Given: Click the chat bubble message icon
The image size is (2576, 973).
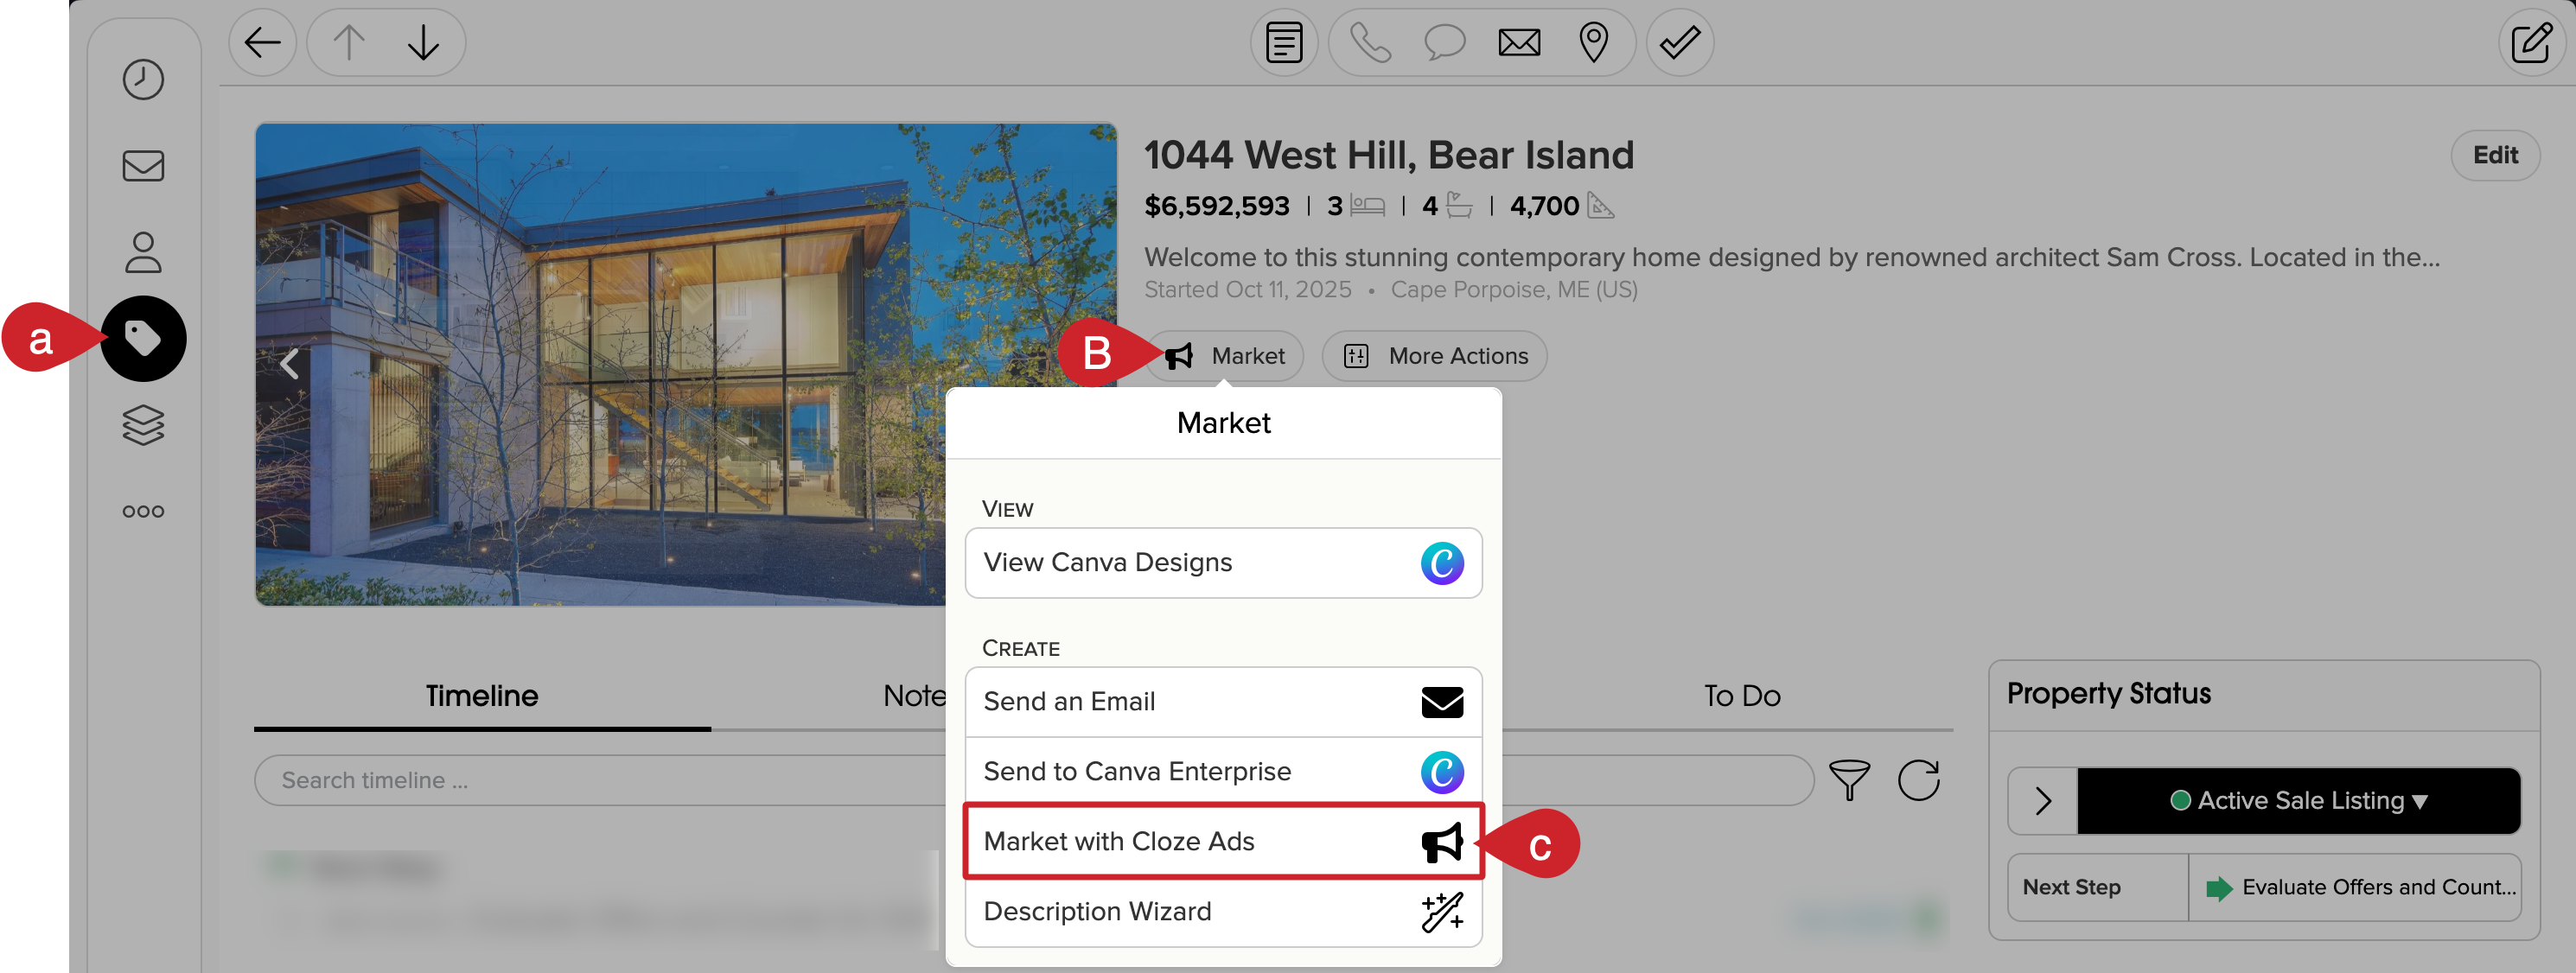Looking at the screenshot, I should (1445, 43).
